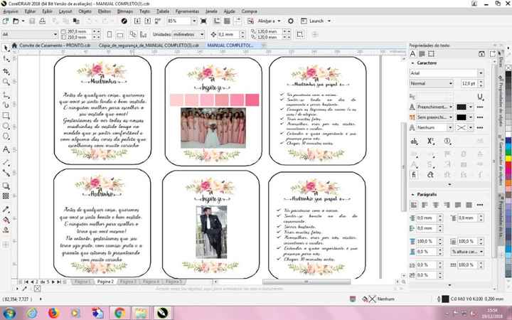Open Firefox from the Windows taskbar
The image size is (512, 320).
(53, 313)
